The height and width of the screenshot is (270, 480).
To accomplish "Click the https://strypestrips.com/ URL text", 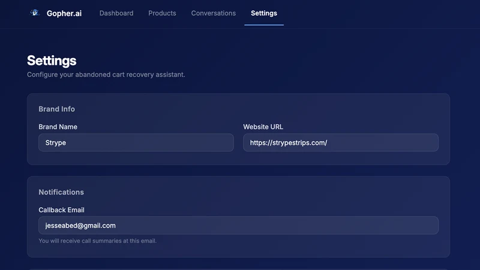I will tap(289, 143).
